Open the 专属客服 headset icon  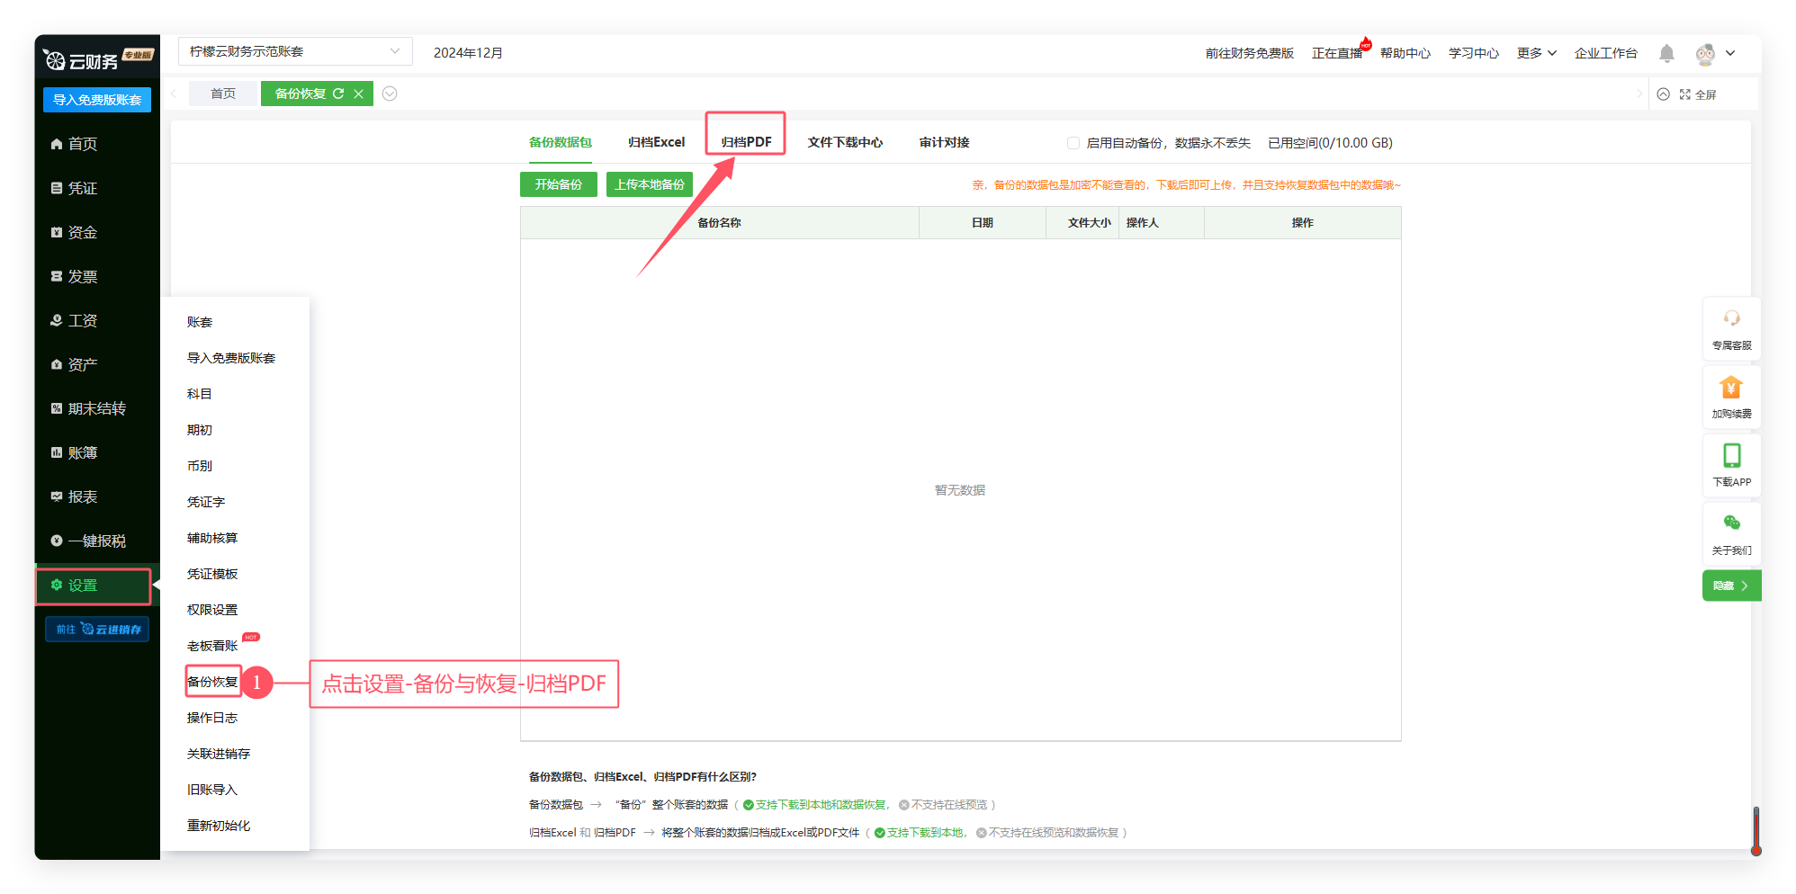pos(1731,319)
